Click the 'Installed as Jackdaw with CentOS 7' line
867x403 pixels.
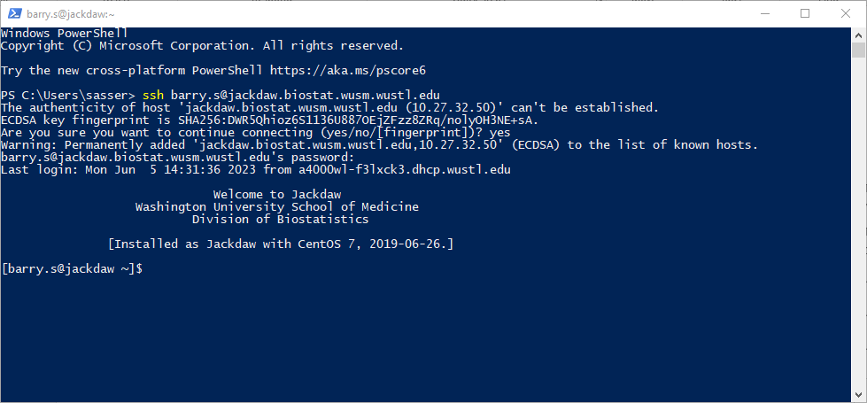point(281,244)
